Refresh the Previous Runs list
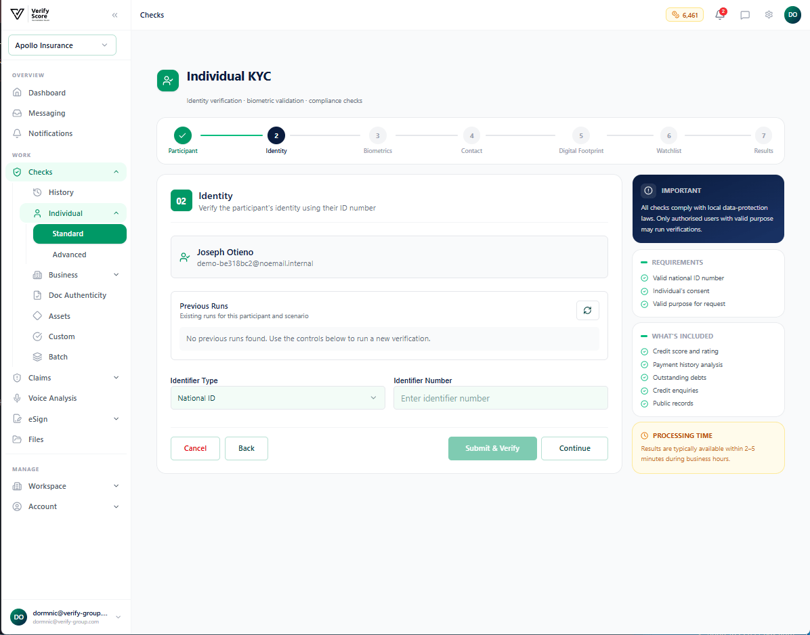 [587, 310]
